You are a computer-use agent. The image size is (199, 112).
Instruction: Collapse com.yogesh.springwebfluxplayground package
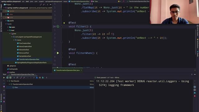12,37
